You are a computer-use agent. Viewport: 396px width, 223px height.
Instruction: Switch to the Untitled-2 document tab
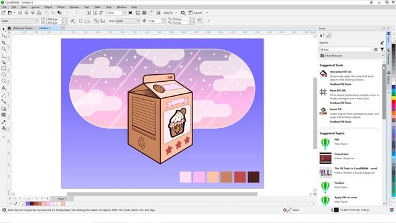[45, 28]
